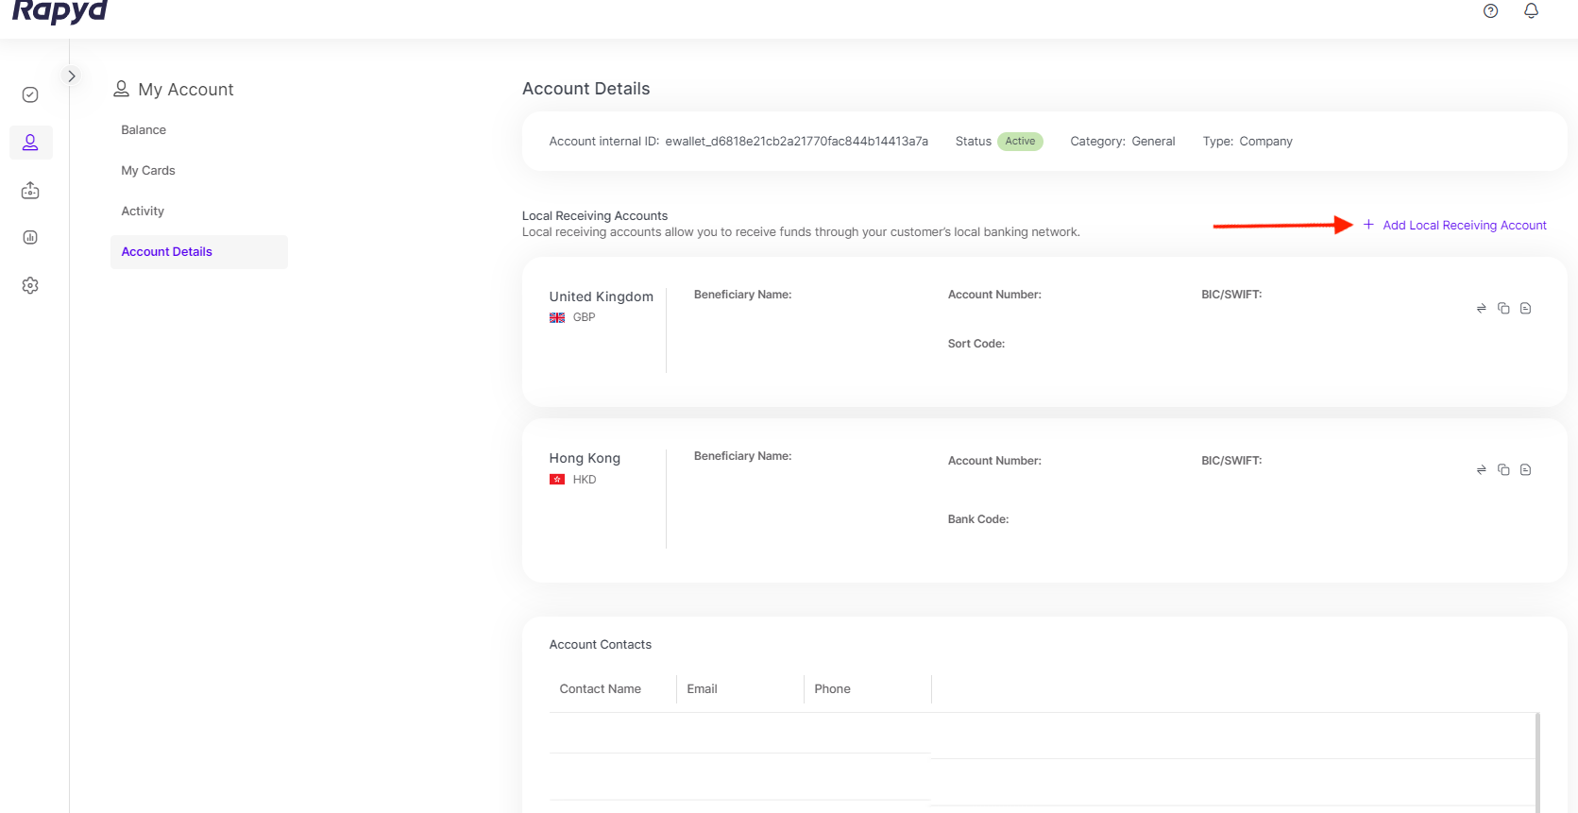Click the help question mark icon
Image resolution: width=1578 pixels, height=813 pixels.
[x=1490, y=11]
